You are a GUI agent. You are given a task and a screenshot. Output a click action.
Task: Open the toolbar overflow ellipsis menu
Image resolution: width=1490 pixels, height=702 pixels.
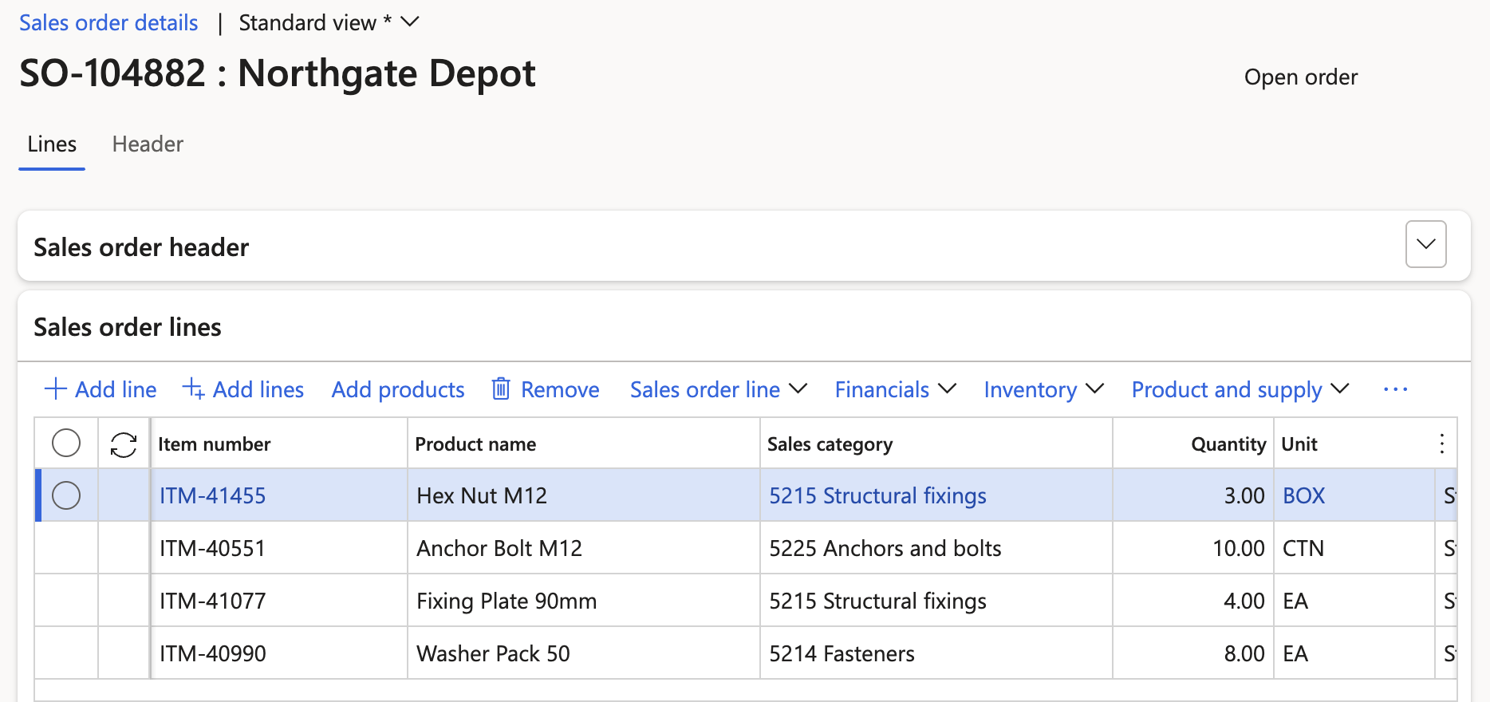click(x=1395, y=389)
